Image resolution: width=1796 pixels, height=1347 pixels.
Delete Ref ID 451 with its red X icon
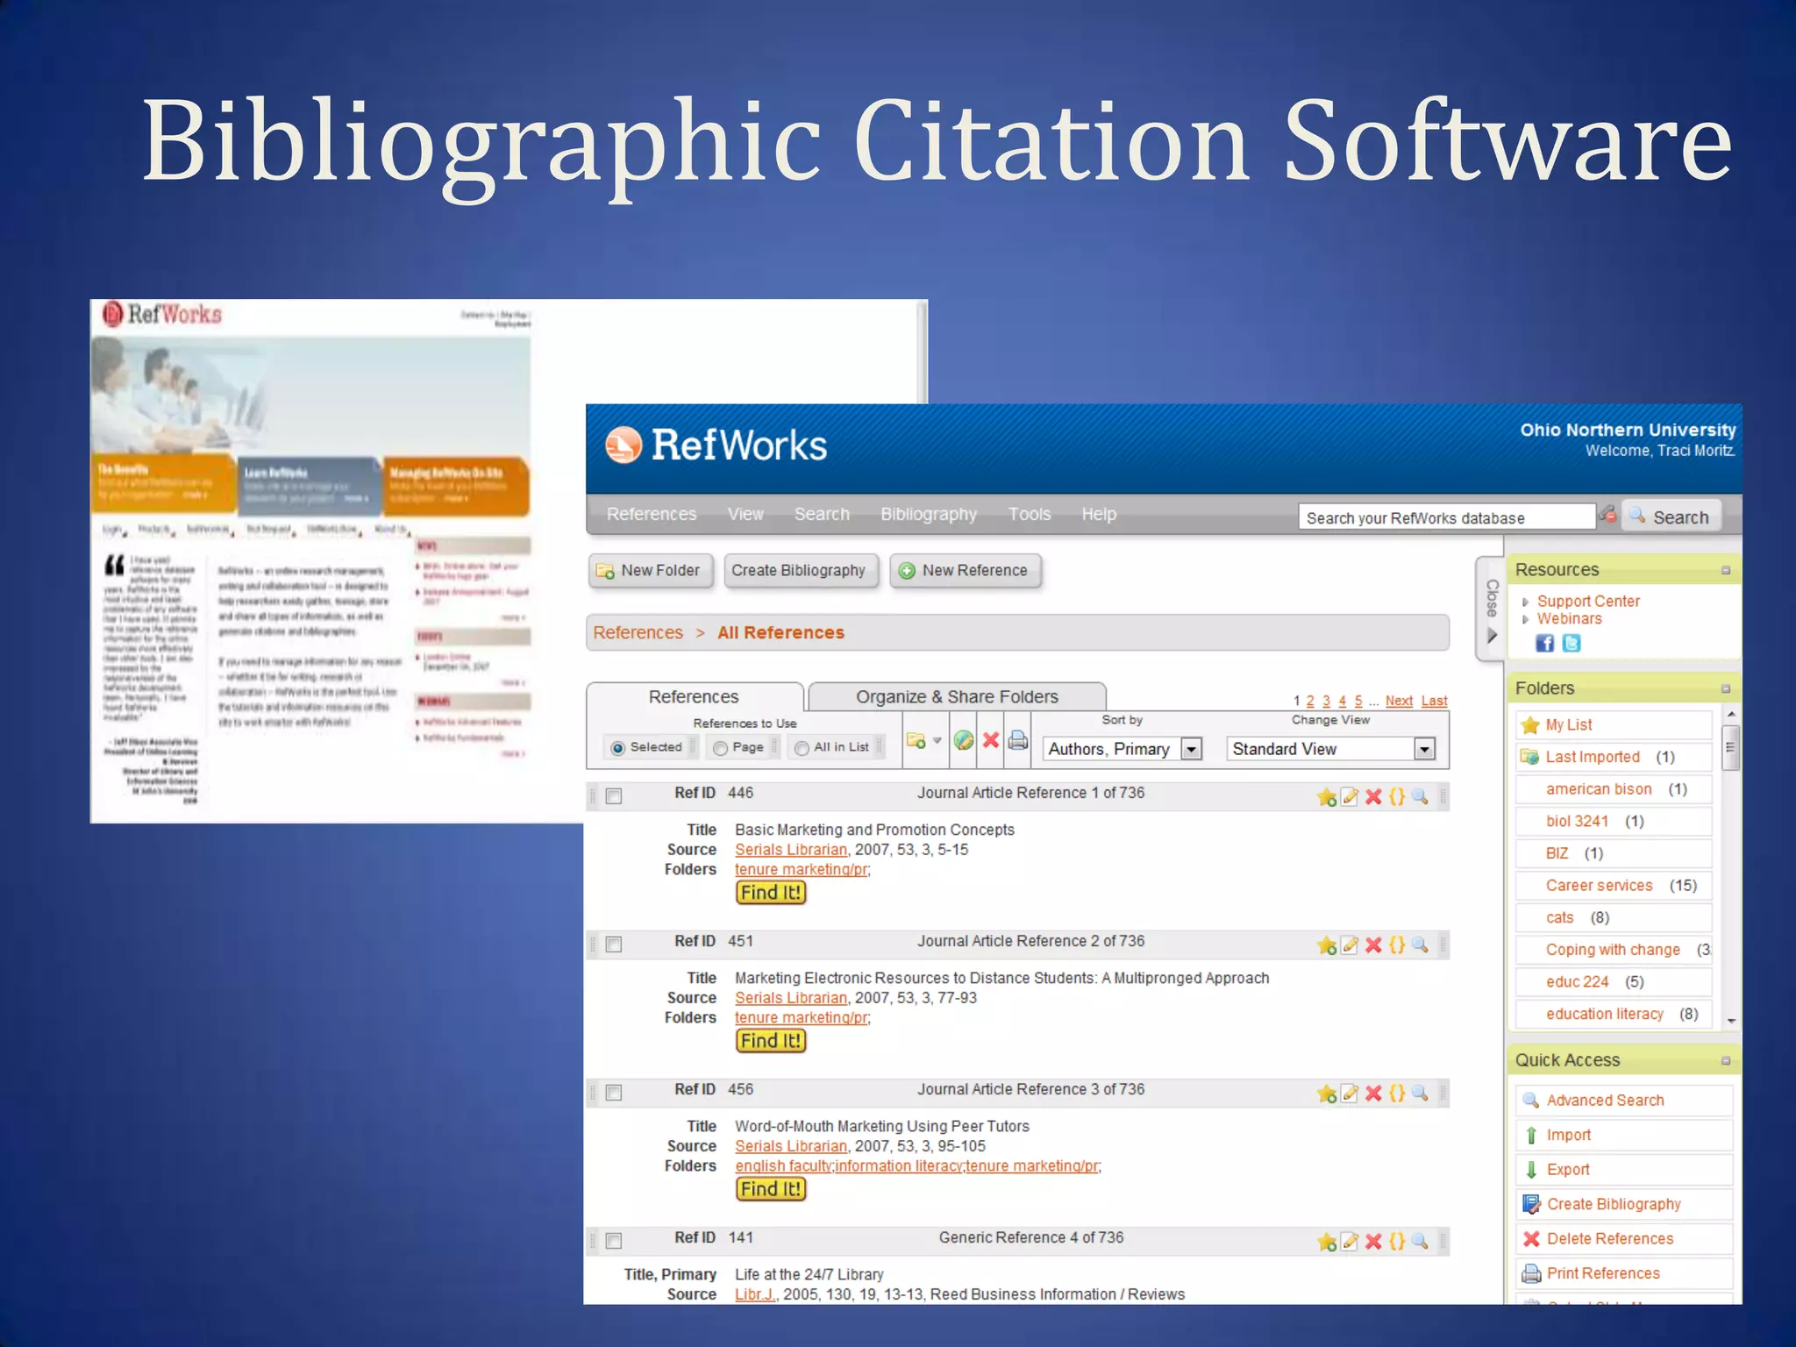click(x=1374, y=945)
